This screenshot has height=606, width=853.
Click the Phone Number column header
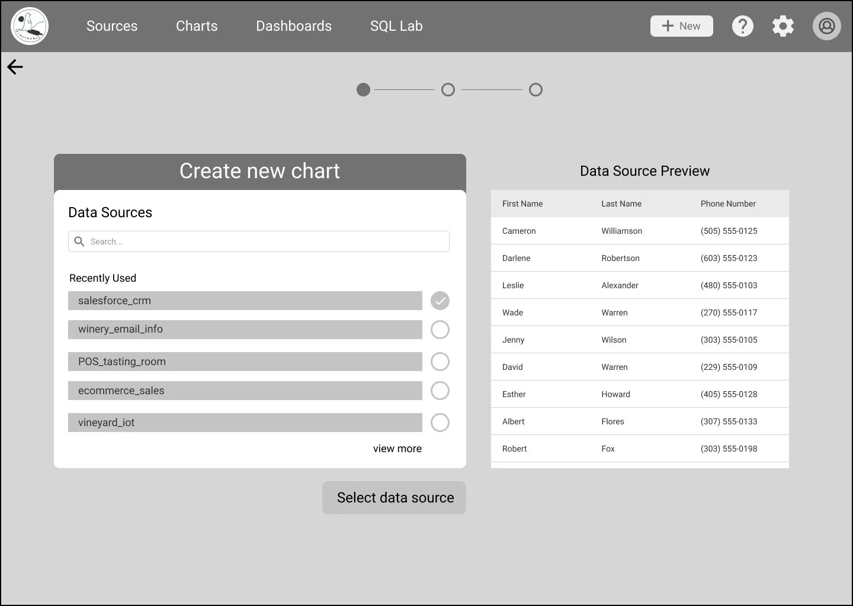pyautogui.click(x=728, y=204)
